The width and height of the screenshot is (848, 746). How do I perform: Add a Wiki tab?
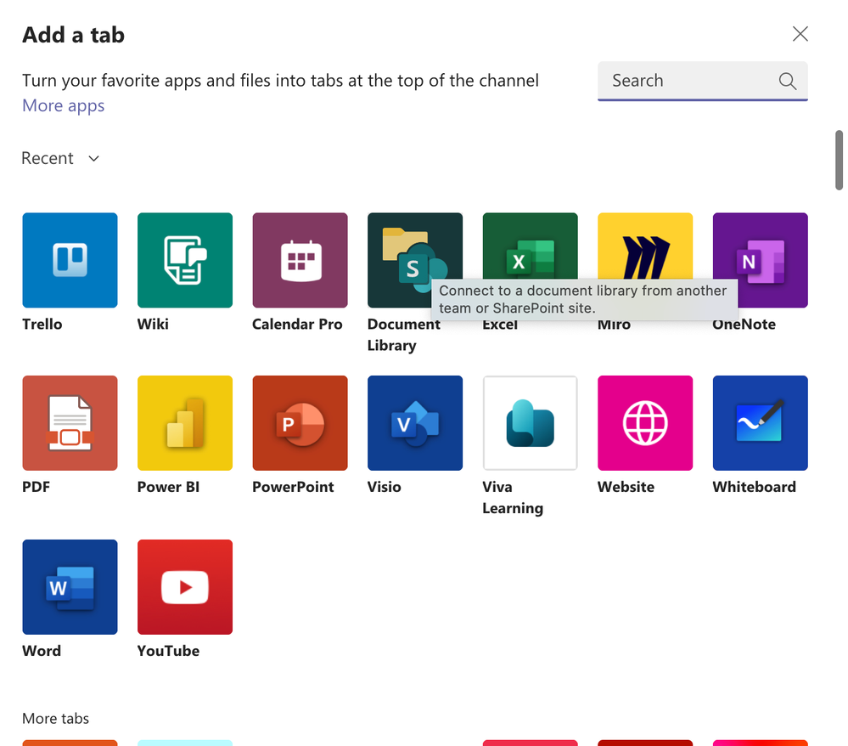point(185,260)
